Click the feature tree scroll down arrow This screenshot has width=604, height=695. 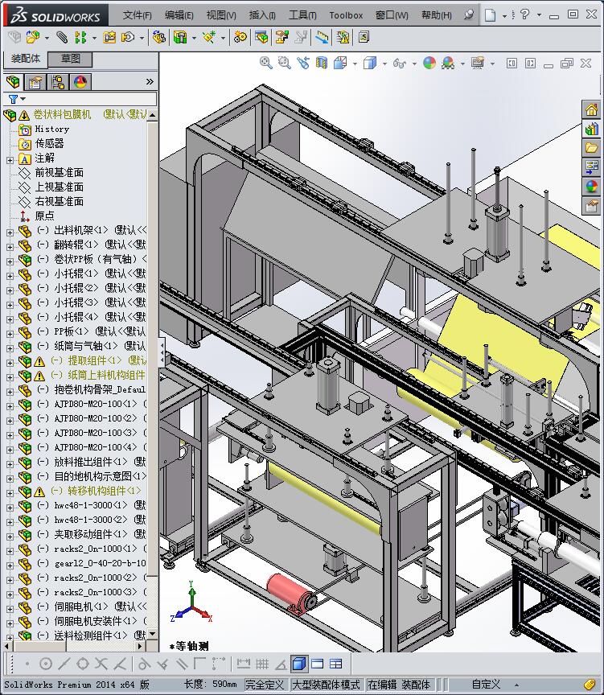(x=153, y=634)
